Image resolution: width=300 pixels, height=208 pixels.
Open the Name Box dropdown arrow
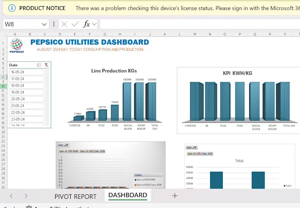point(44,24)
